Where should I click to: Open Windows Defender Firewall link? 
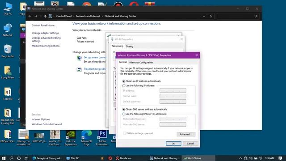coord(46,124)
